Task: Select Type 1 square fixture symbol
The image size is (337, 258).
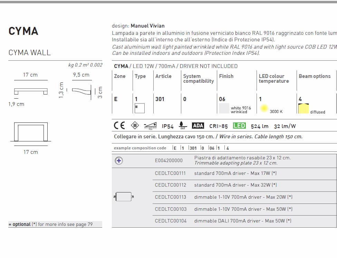Action: pyautogui.click(x=139, y=107)
